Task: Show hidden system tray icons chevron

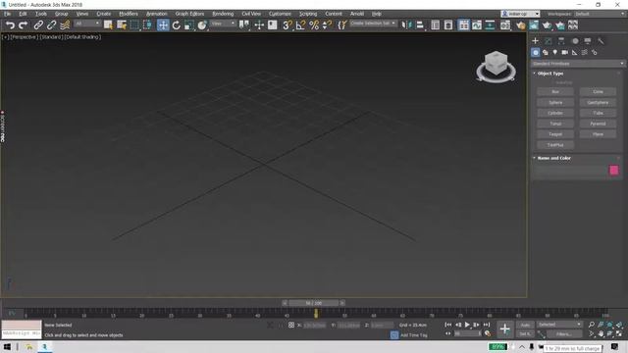Action: click(521, 346)
